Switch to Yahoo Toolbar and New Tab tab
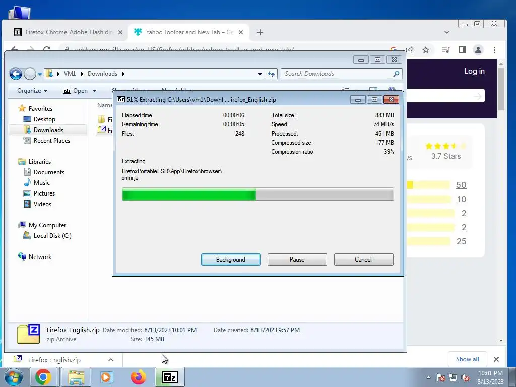The height and width of the screenshot is (387, 516). click(188, 32)
